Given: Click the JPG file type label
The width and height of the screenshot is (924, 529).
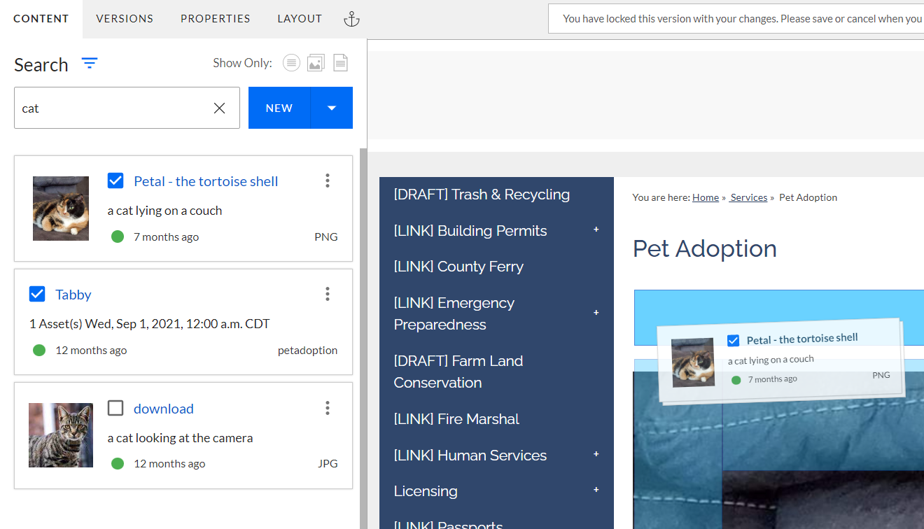Looking at the screenshot, I should coord(328,464).
